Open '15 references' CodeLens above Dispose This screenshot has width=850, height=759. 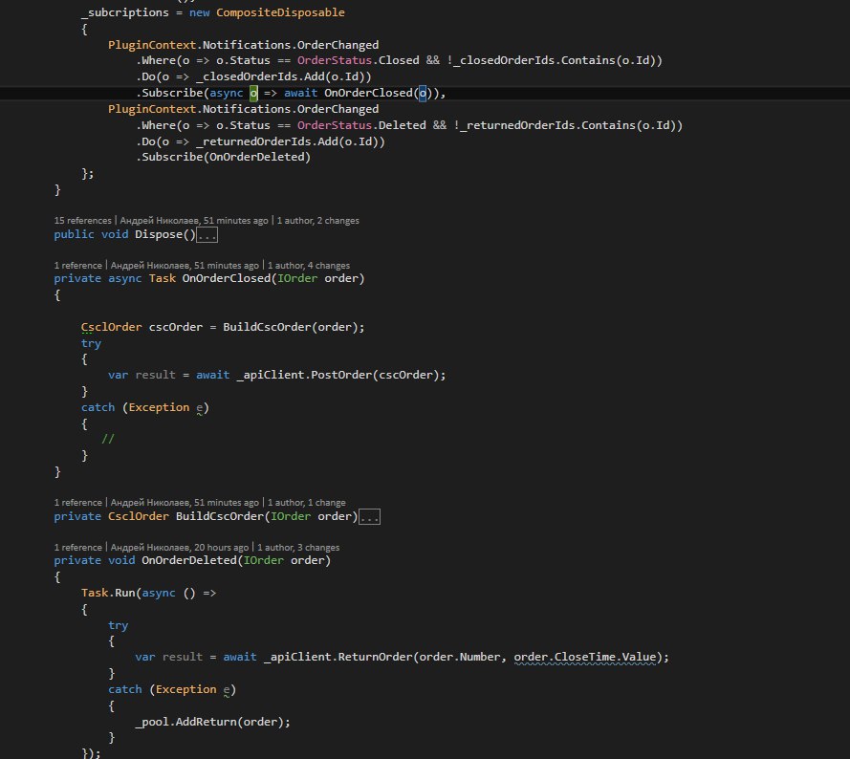(82, 221)
